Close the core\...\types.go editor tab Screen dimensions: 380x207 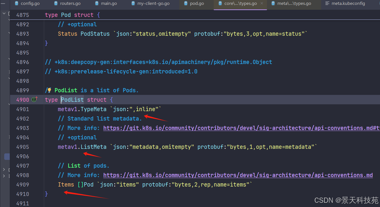point(262,3)
